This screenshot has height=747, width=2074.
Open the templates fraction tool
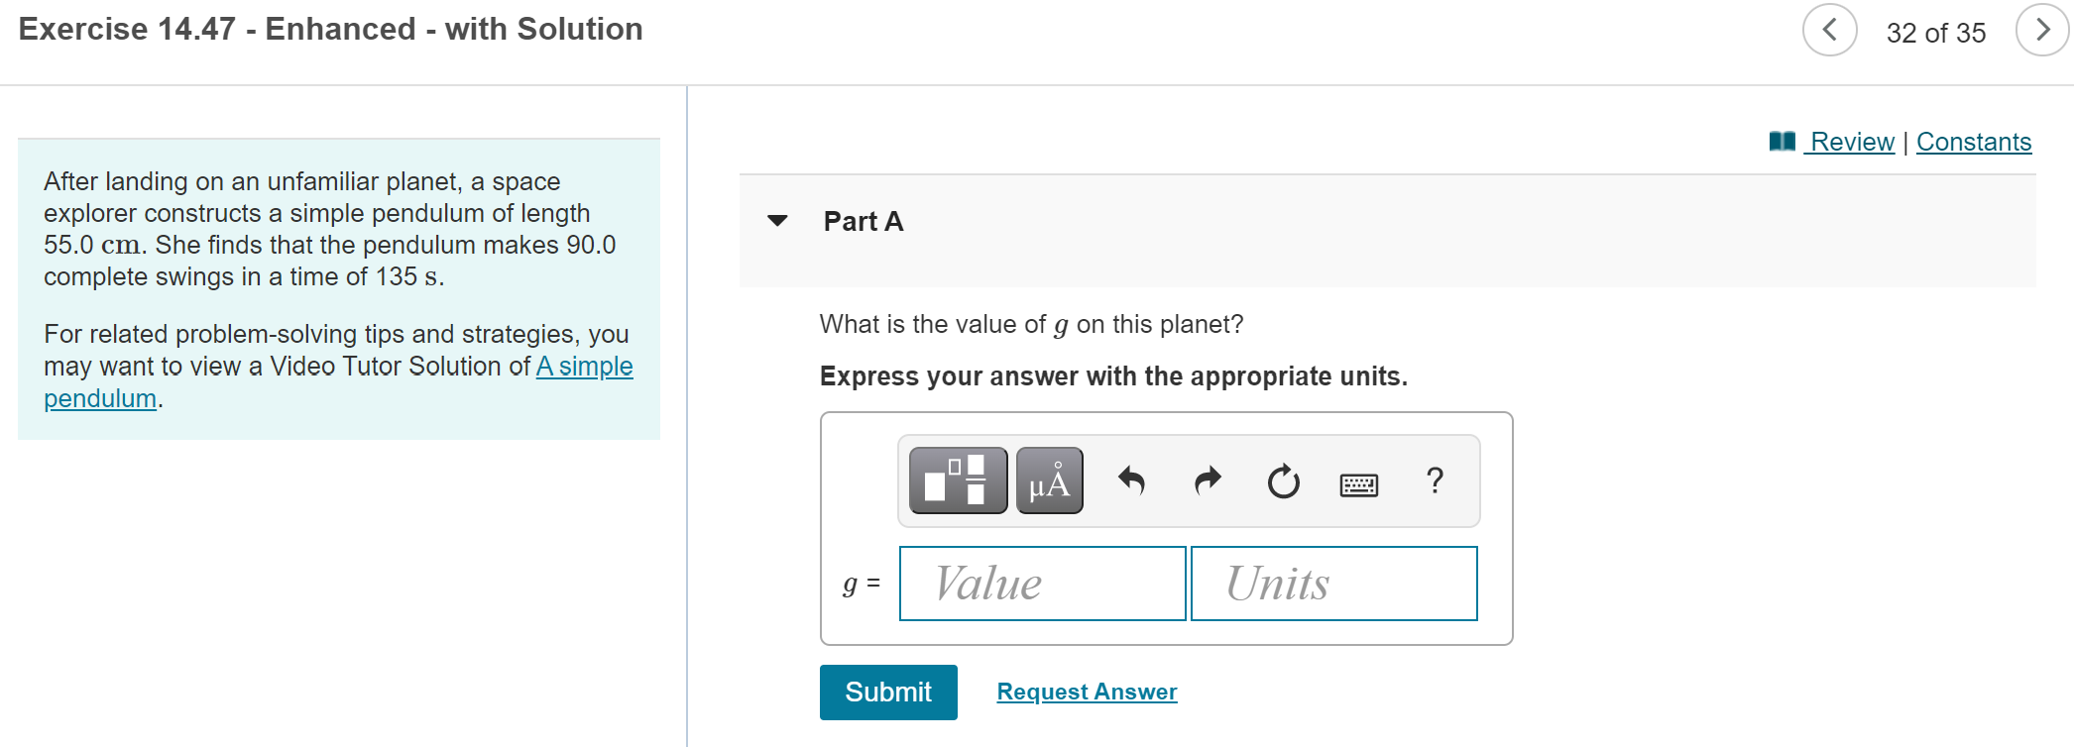958,480
